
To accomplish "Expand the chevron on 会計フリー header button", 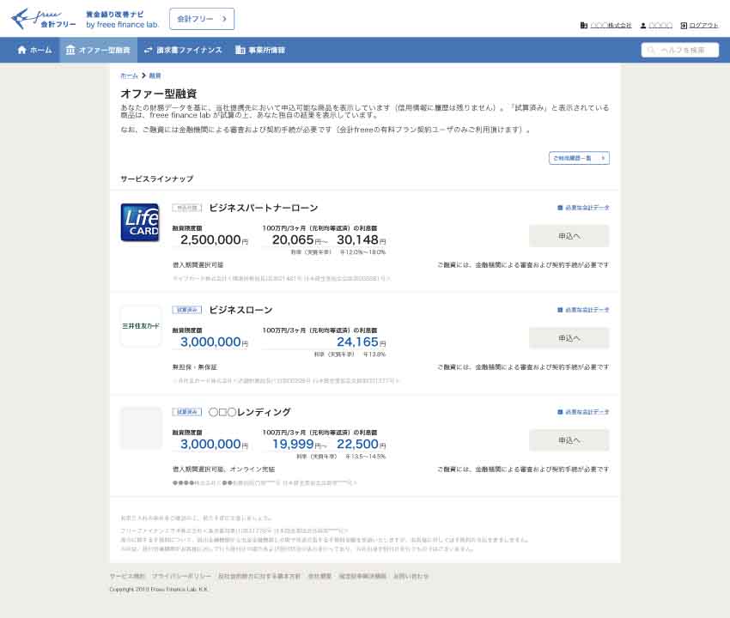I will coord(225,18).
